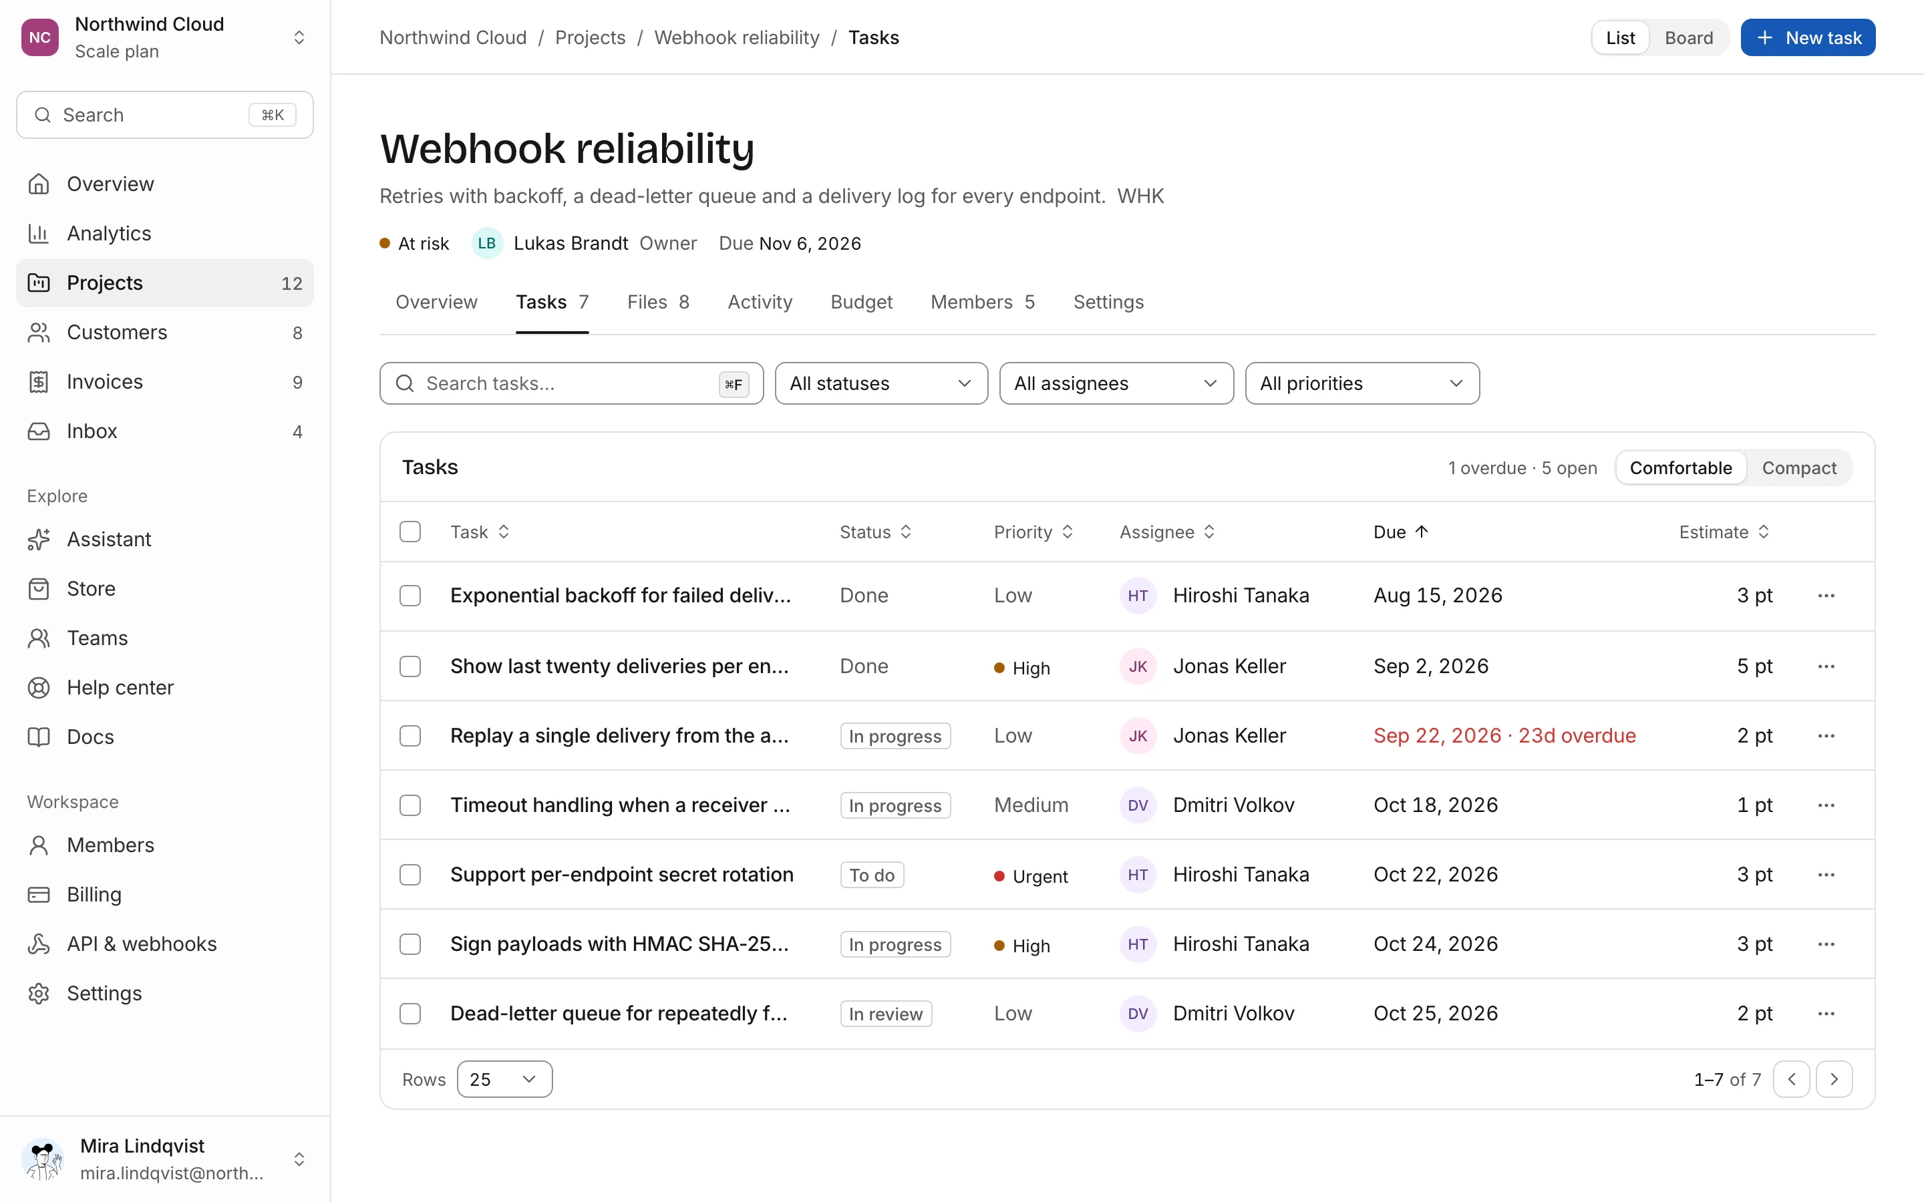Viewport: 1924px width, 1202px height.
Task: Open Analytics from the sidebar
Action: (x=164, y=233)
